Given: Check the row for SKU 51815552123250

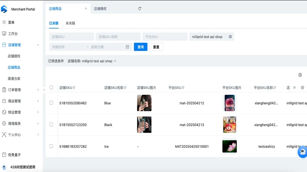Looking at the screenshot, I should [51, 125].
